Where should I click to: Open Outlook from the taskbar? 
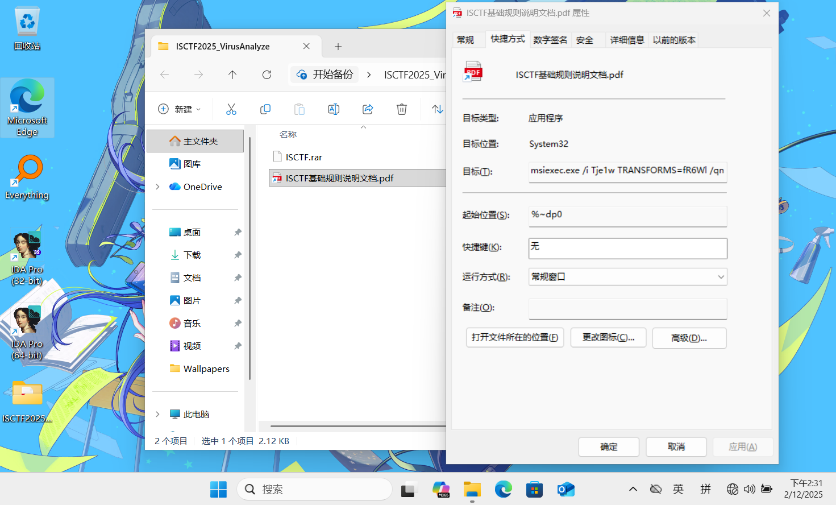tap(566, 489)
